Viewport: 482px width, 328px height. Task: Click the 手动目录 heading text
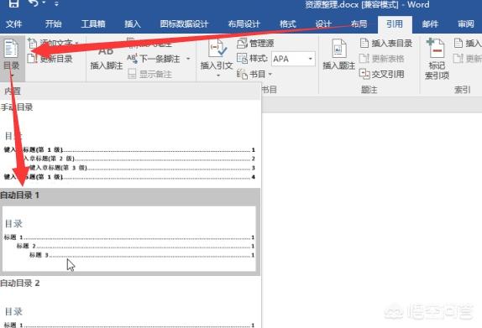(x=17, y=107)
